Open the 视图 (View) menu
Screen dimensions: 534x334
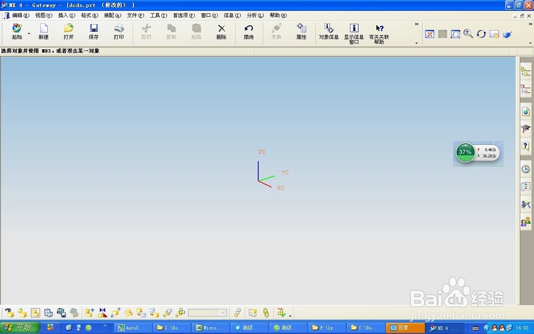(x=44, y=15)
